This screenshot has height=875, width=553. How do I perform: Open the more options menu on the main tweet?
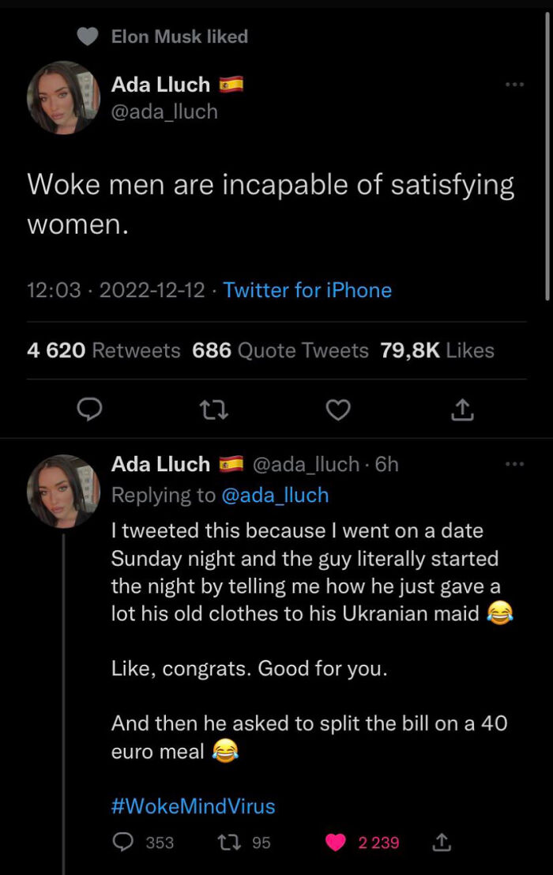point(514,84)
